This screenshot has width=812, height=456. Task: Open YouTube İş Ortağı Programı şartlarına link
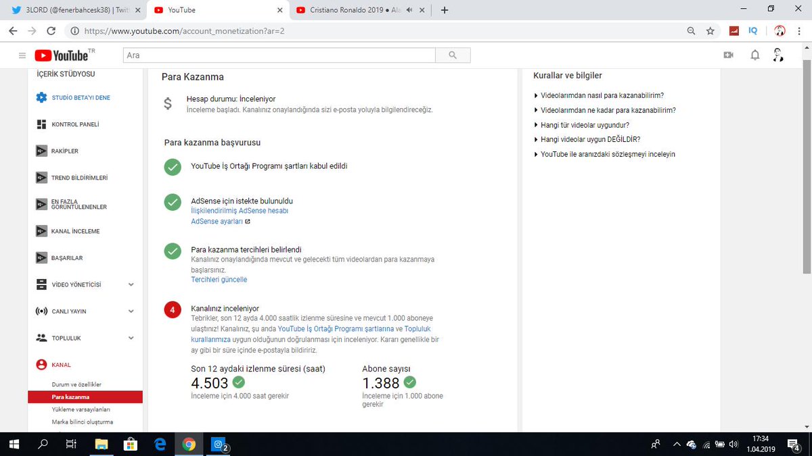coord(336,328)
